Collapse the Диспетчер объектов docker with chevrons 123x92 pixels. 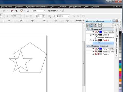point(110,21)
